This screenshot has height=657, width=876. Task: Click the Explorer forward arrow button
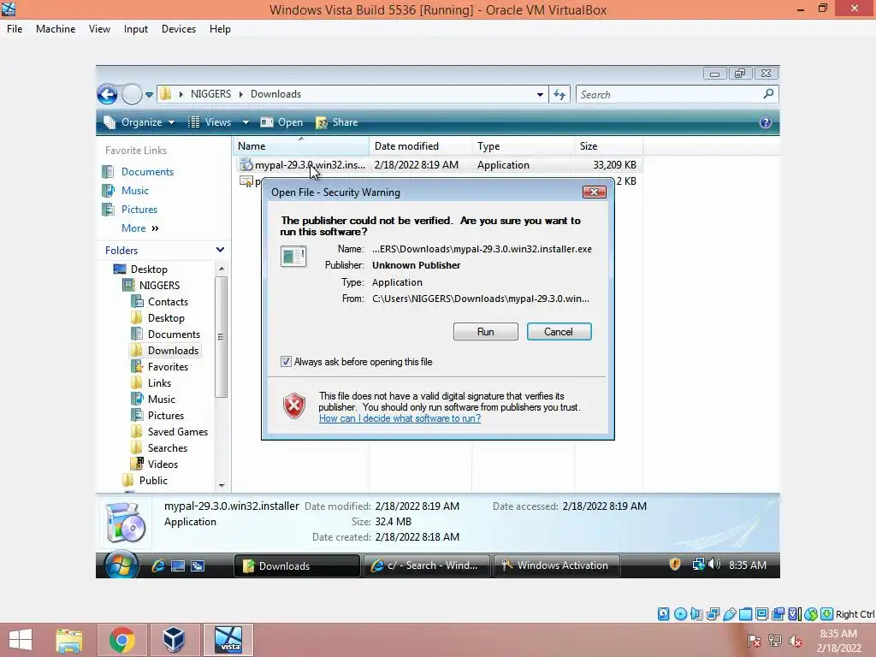(x=132, y=94)
